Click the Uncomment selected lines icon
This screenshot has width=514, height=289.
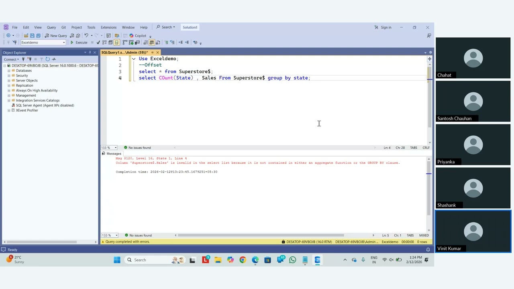(172, 42)
